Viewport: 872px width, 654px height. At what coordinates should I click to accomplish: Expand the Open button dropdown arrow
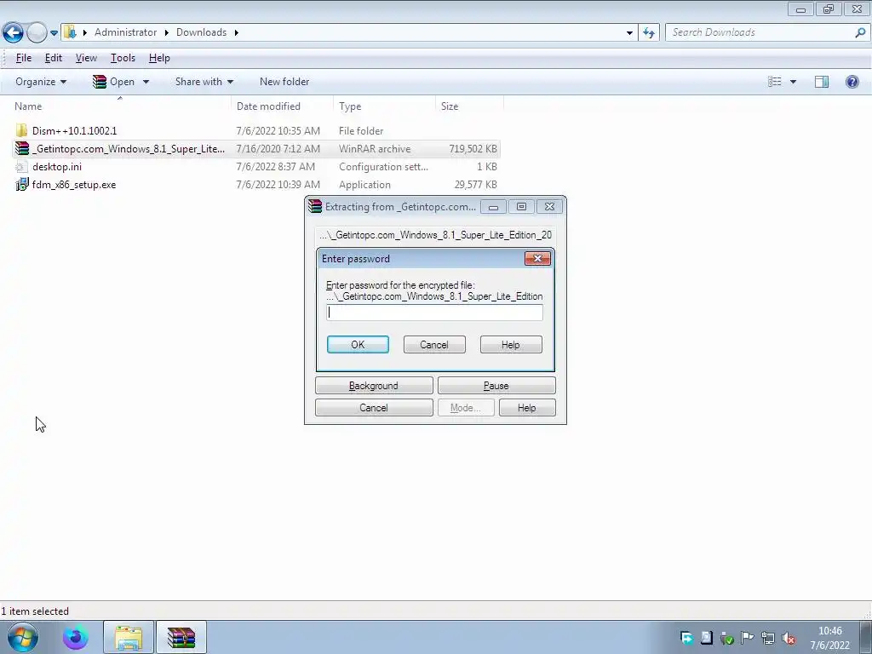click(146, 82)
